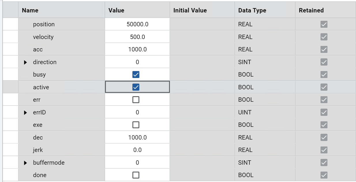Edit the velocity value 500.0
Screen dimensions: 356x182
point(137,37)
